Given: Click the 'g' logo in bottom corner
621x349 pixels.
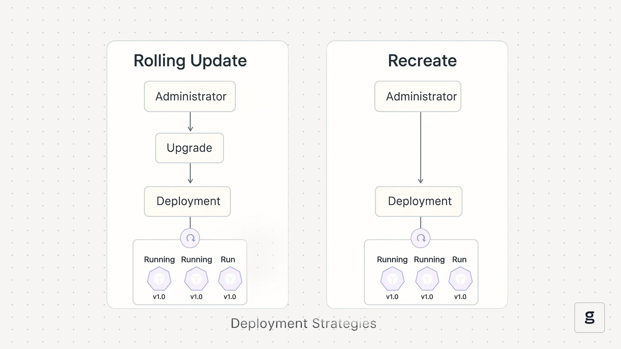Looking at the screenshot, I should point(589,317).
